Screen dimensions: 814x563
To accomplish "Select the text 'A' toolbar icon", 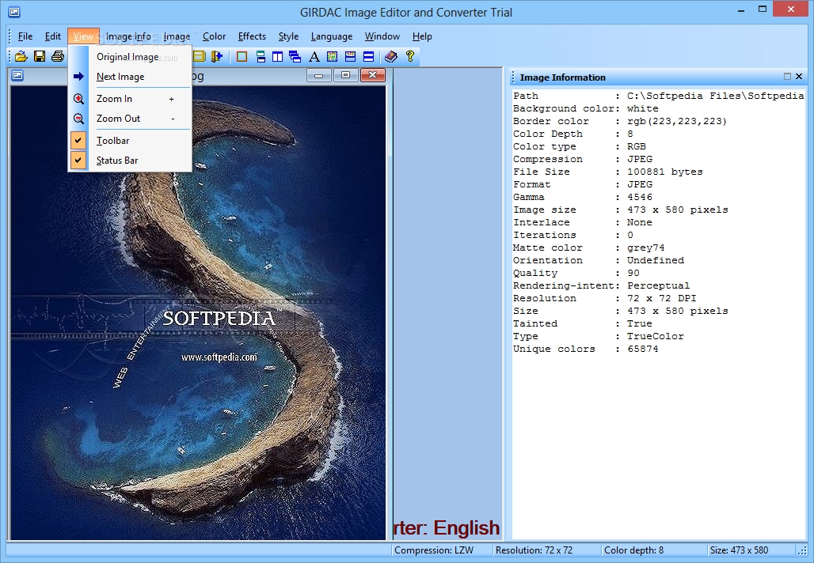I will click(314, 56).
